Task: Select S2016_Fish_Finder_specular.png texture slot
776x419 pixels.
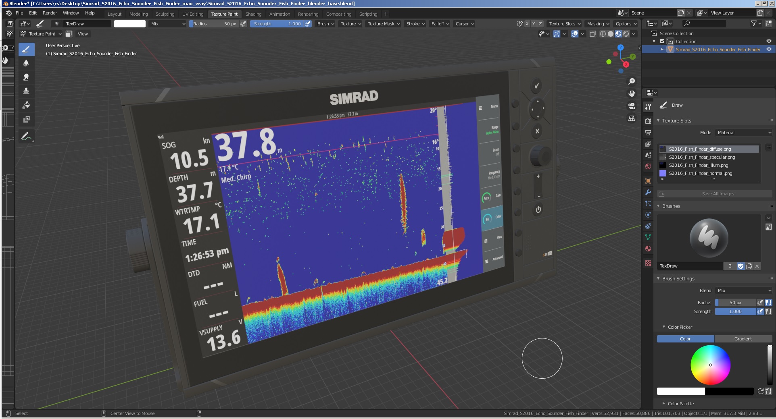Action: coord(709,157)
